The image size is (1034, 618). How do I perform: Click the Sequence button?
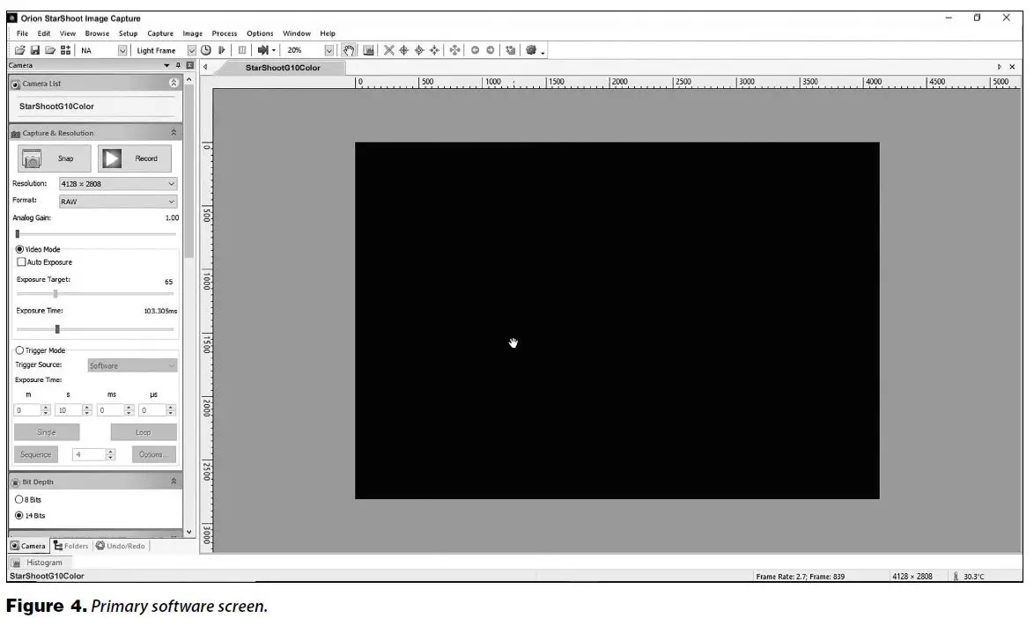35,454
